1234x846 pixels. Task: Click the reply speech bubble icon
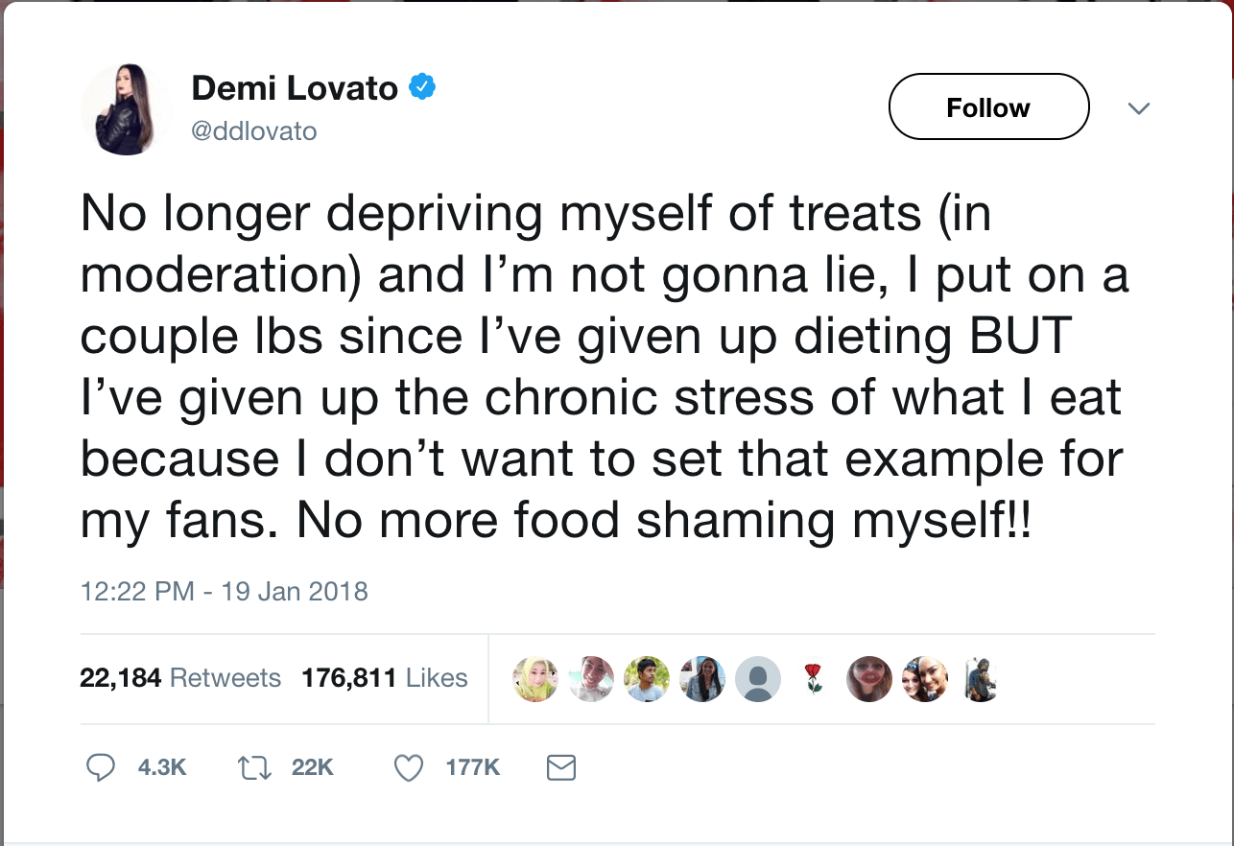click(101, 767)
